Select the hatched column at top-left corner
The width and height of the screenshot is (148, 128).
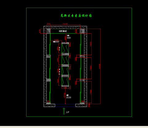click(49, 31)
